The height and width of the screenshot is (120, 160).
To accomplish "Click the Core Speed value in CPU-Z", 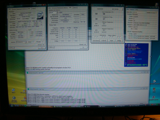I will tap(20, 32).
